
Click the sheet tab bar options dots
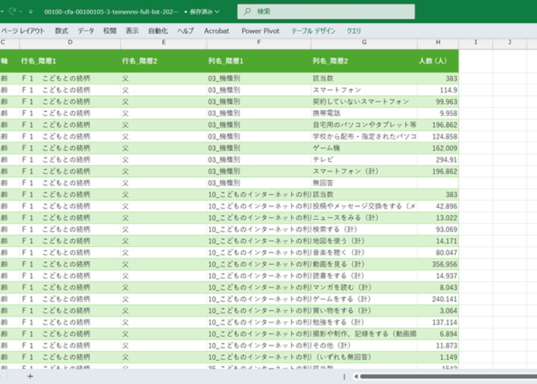[344, 376]
